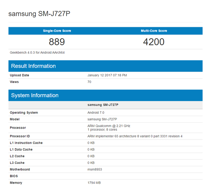Click the Geekbench 4.0.3 for Android text
Screen dimensions: 209x190
coord(37,53)
